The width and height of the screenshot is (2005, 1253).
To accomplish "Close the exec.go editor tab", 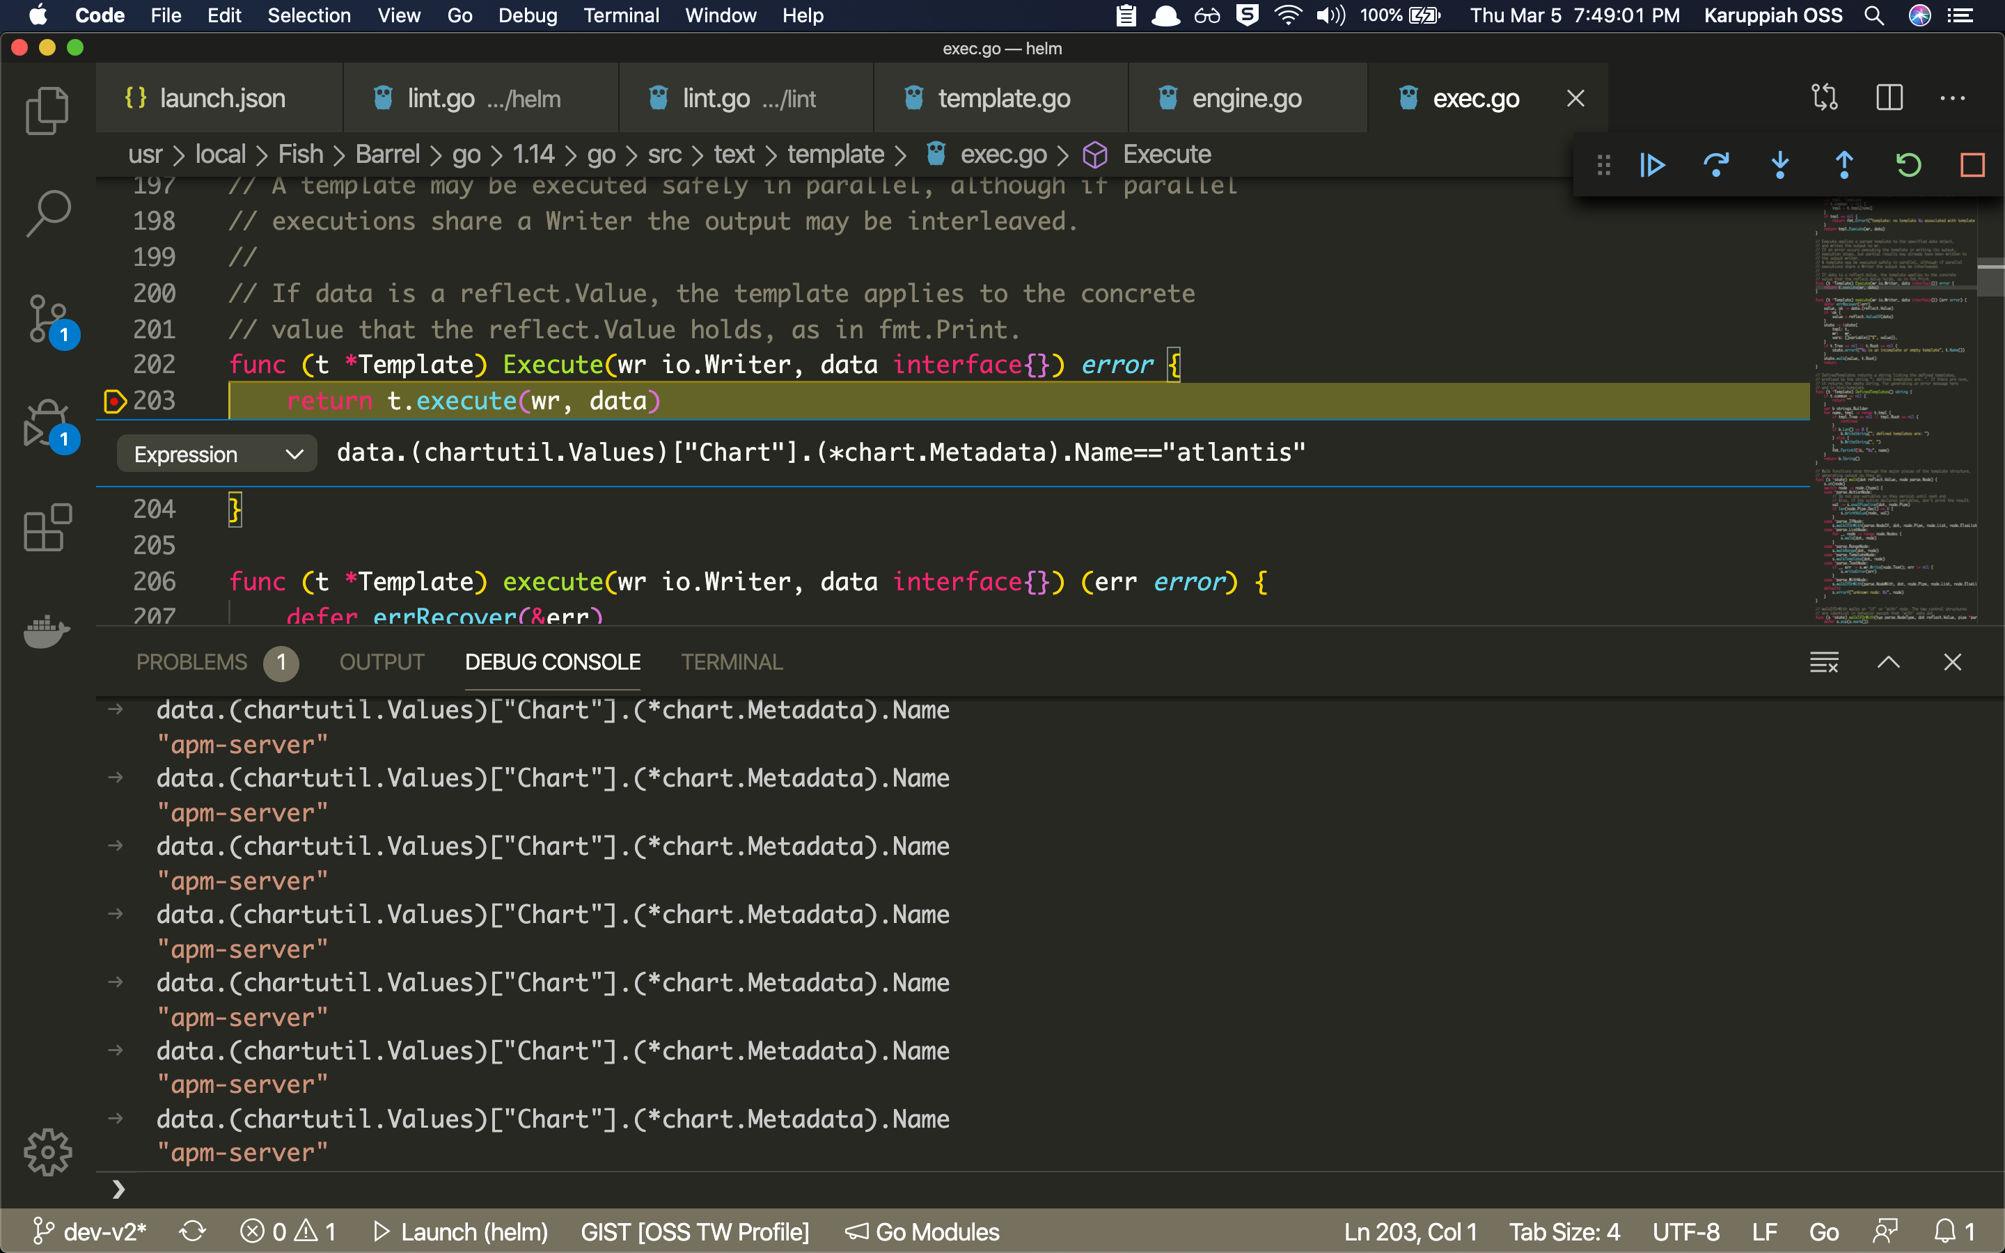I will pyautogui.click(x=1575, y=97).
